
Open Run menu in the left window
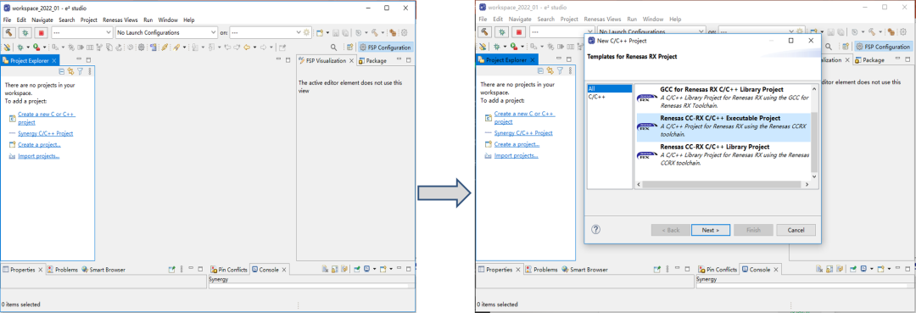[x=148, y=20]
